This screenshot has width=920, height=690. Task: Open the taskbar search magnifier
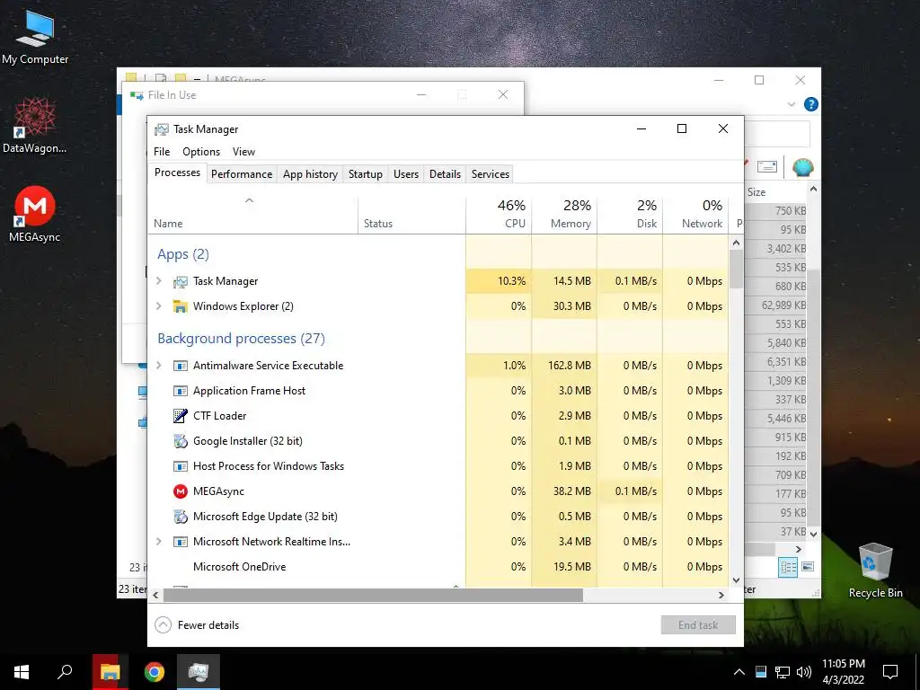coord(65,672)
